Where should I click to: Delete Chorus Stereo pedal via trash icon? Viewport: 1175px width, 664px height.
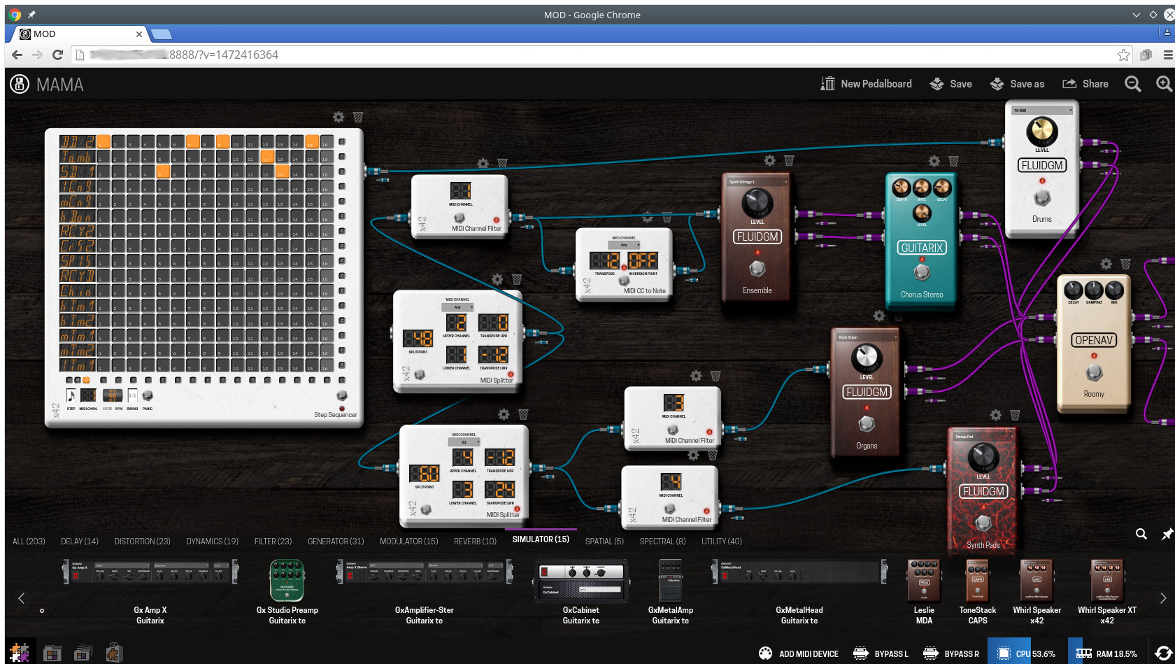coord(953,161)
